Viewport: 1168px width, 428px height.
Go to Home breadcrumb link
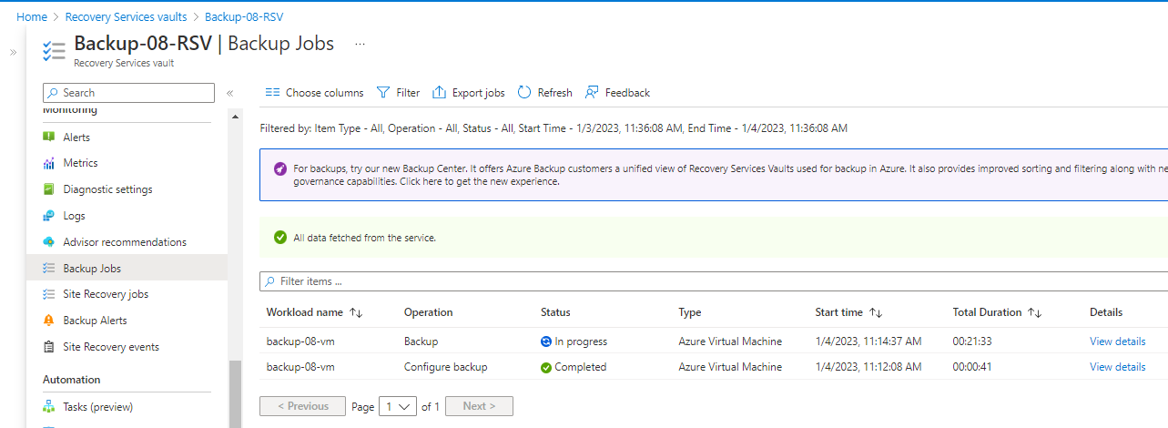click(32, 17)
